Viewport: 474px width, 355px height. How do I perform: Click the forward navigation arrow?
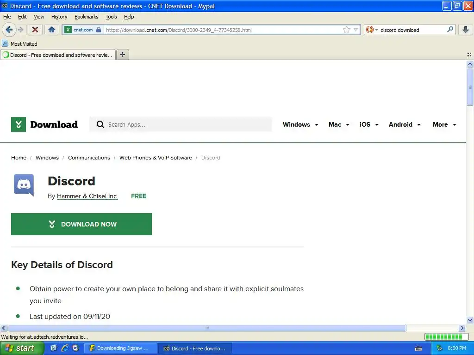point(20,30)
